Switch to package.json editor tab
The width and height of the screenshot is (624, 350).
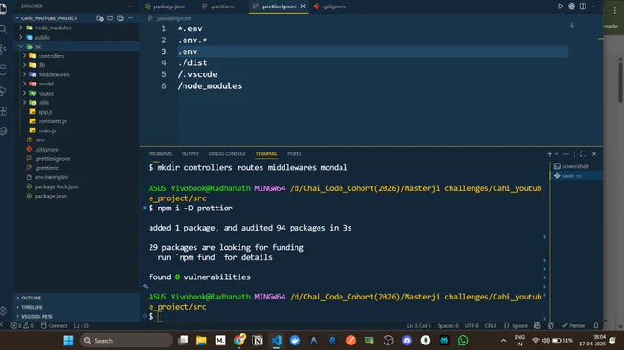coord(165,6)
